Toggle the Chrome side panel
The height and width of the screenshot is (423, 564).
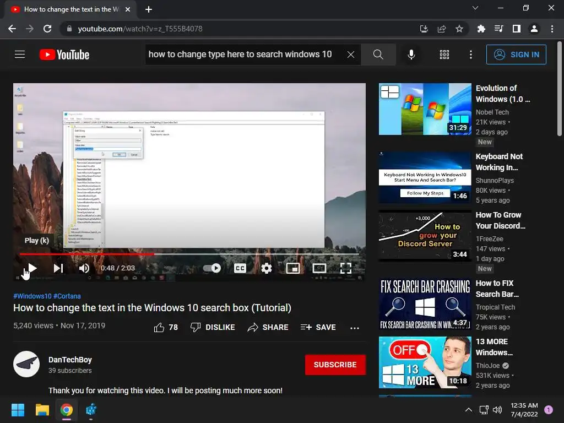(x=517, y=29)
